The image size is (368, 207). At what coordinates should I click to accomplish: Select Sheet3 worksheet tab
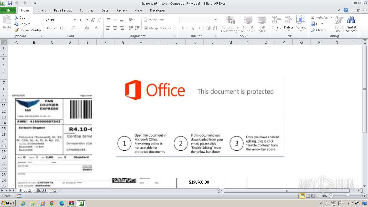(x=41, y=191)
